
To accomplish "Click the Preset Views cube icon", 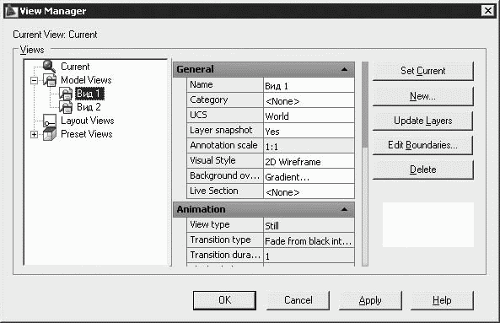I will [x=50, y=134].
